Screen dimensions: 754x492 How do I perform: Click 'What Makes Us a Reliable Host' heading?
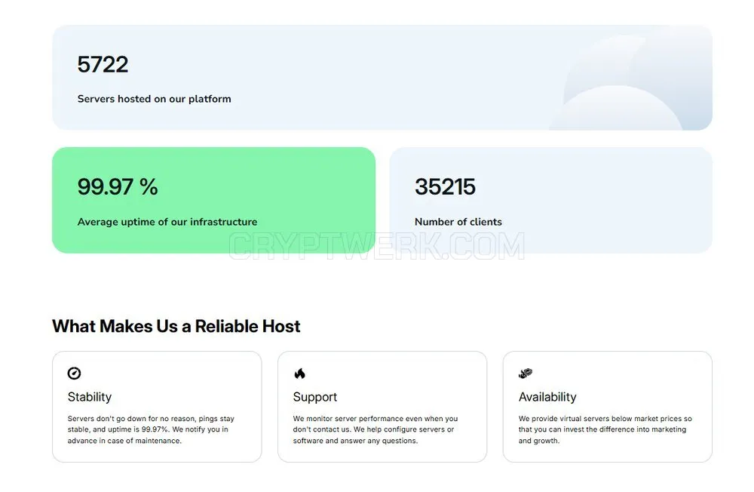[x=176, y=327]
